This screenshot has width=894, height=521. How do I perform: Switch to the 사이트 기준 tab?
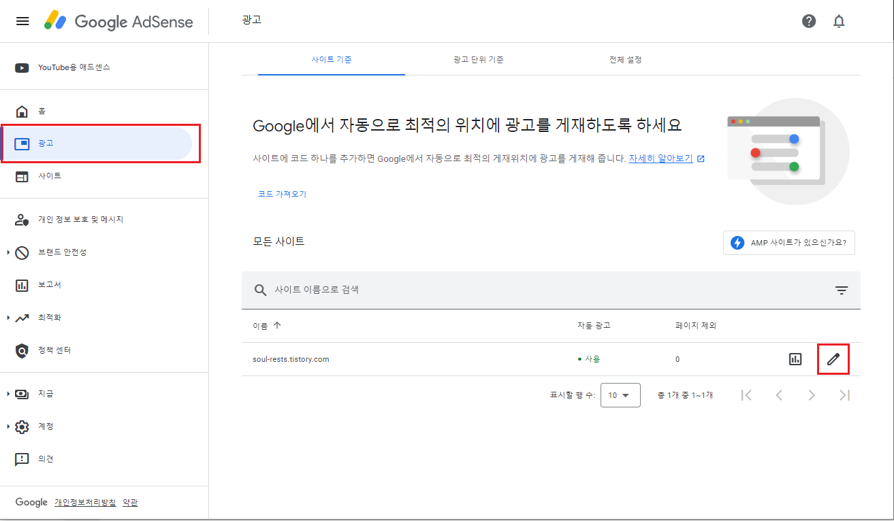point(332,60)
